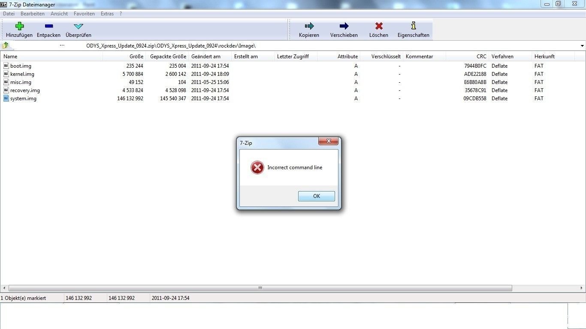The height and width of the screenshot is (329, 586).
Task: Click the horizontal scrollbar thumb
Action: [x=260, y=288]
